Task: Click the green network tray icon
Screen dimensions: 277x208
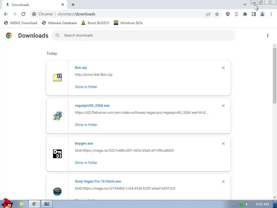Action: pos(241,204)
